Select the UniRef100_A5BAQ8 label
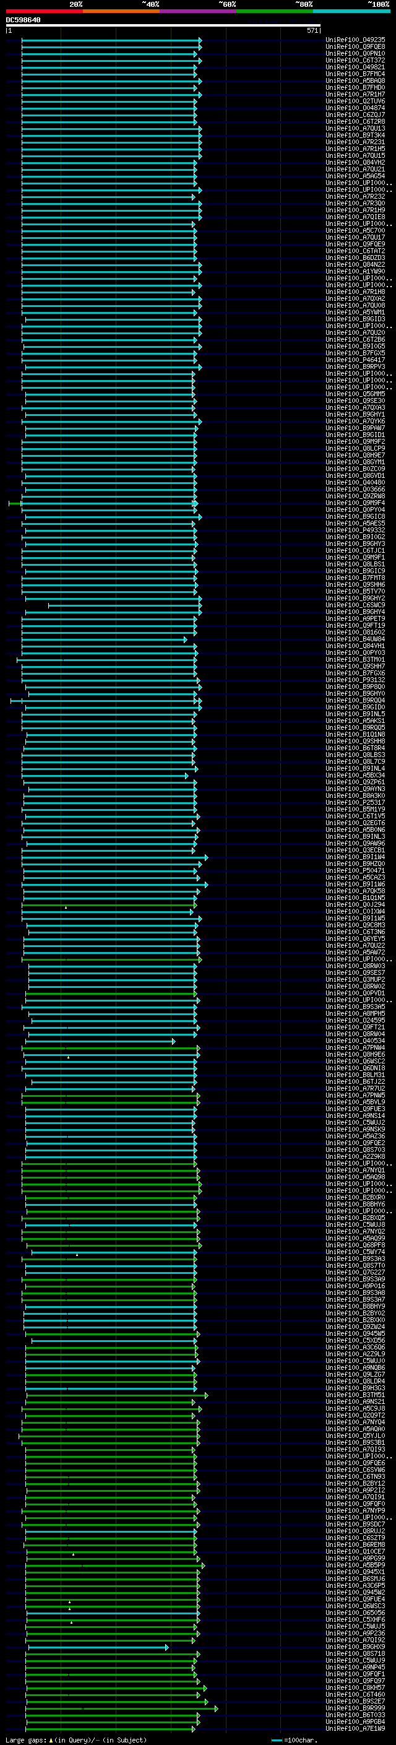 point(355,80)
